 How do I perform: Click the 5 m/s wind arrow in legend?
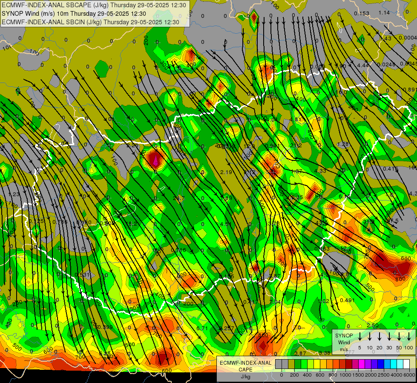tap(359, 336)
